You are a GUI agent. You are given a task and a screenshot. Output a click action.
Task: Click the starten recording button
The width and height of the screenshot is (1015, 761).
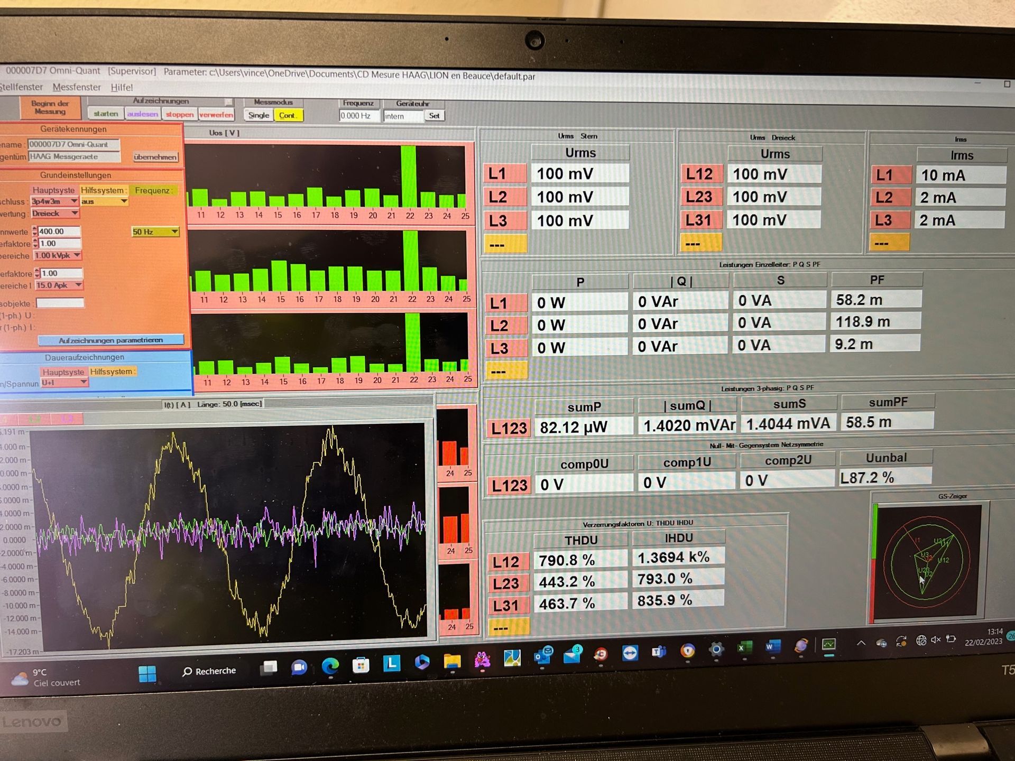click(x=106, y=114)
